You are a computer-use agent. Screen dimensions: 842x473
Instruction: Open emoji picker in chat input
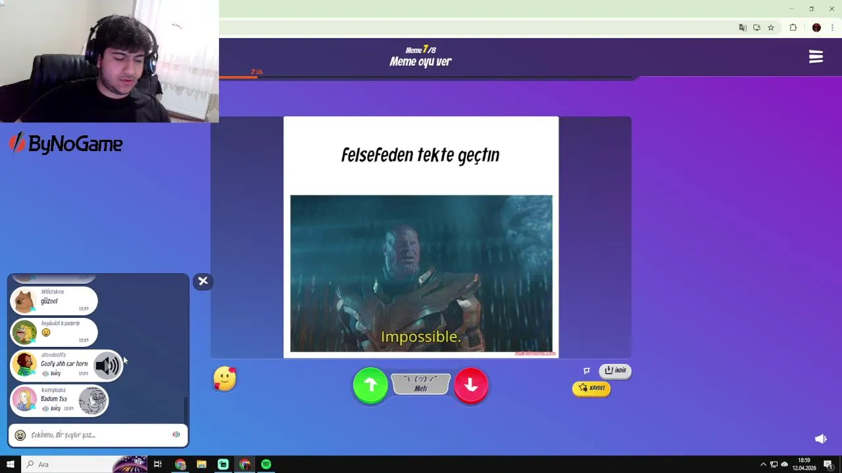(x=20, y=435)
